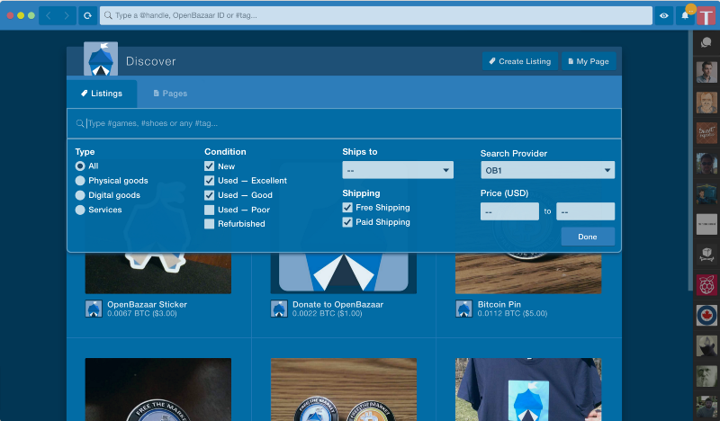This screenshot has width=720, height=421.
Task: Open chat with the grey text-logo avatar
Action: pos(706,224)
